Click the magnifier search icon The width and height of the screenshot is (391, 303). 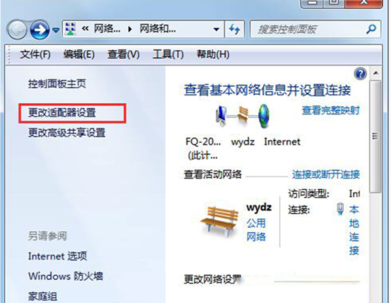[x=371, y=29]
